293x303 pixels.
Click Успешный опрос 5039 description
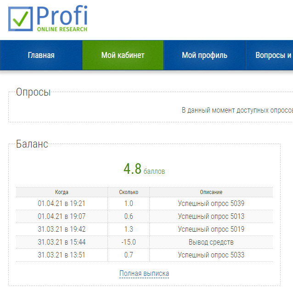pyautogui.click(x=211, y=204)
